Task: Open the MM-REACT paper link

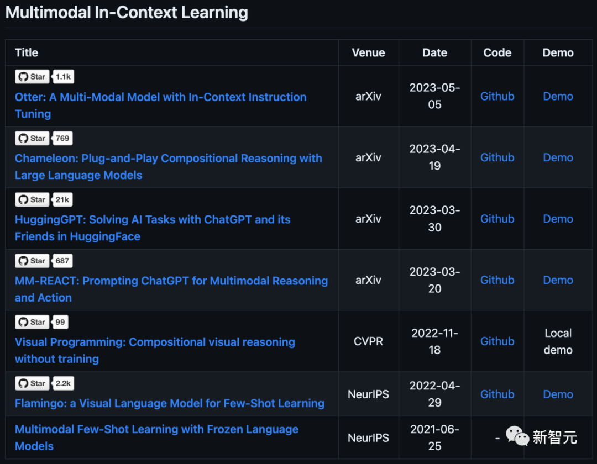Action: point(171,281)
